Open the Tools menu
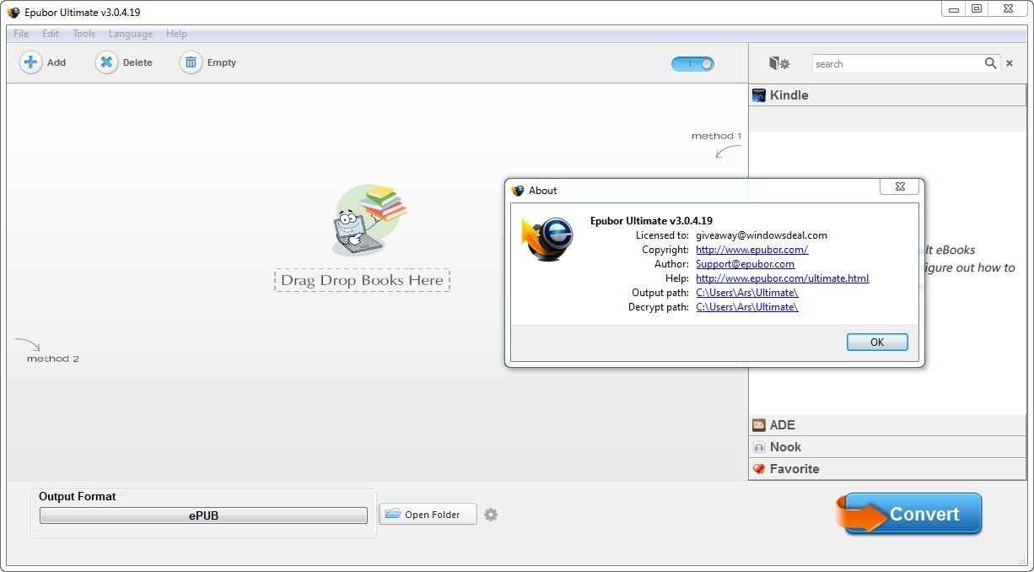This screenshot has width=1034, height=572. pos(83,34)
